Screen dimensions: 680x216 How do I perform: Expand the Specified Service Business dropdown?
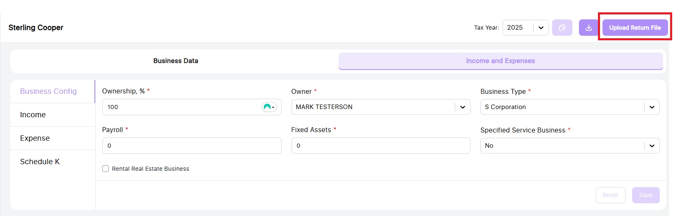click(652, 146)
